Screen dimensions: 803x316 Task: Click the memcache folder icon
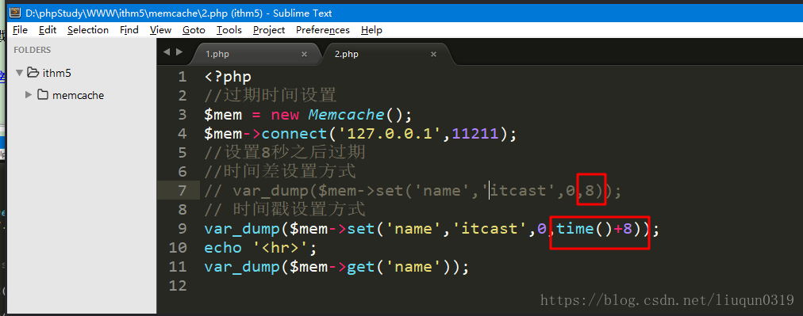tap(43, 94)
